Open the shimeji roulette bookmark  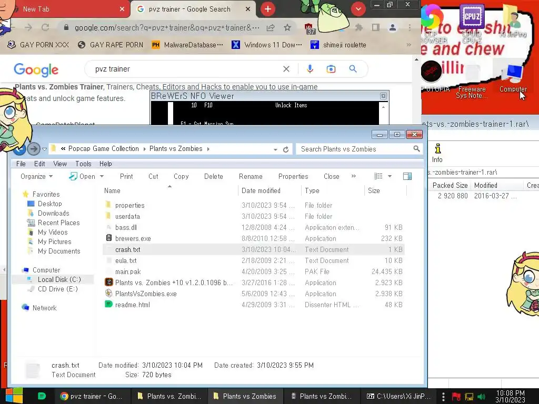338,45
